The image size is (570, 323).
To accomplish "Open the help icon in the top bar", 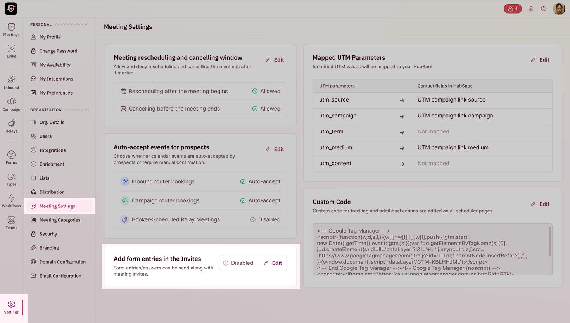I will 544,9.
